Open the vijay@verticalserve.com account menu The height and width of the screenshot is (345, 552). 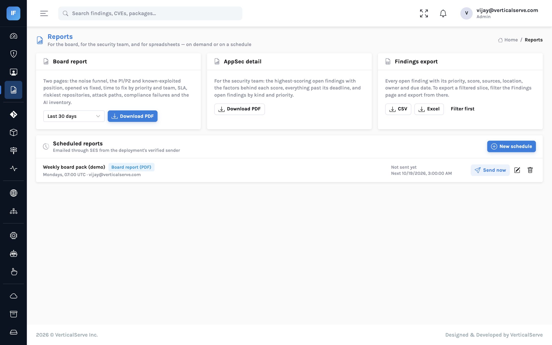[499, 13]
